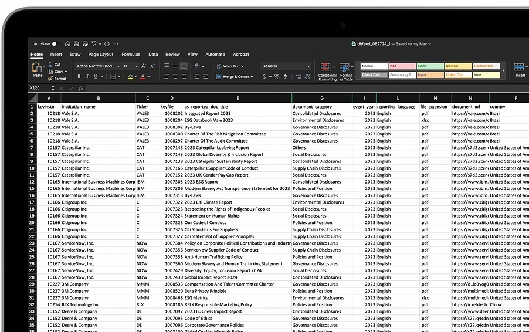Toggle bottom vertical alignment

(x=184, y=66)
